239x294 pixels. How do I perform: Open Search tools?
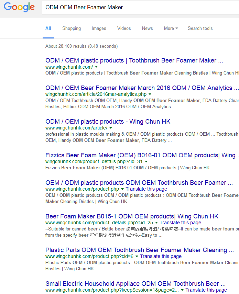point(200,28)
